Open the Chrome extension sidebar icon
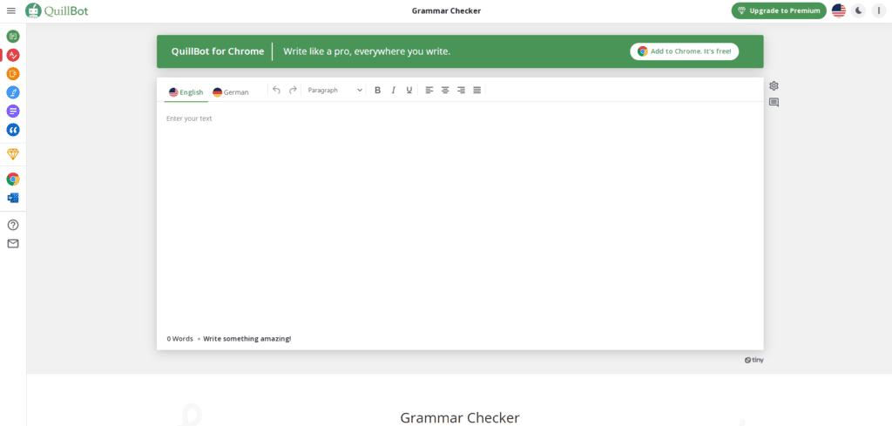The width and height of the screenshot is (892, 426). pyautogui.click(x=12, y=179)
